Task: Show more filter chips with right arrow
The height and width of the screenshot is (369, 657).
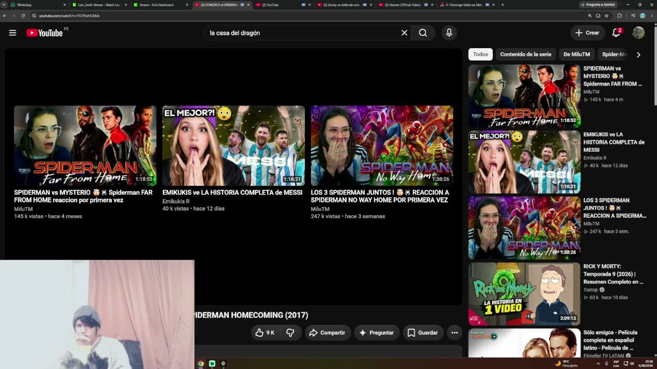Action: (x=639, y=54)
